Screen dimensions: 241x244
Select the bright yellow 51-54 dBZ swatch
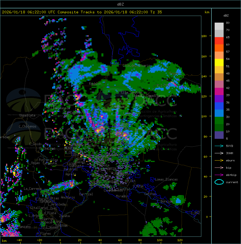219,63
